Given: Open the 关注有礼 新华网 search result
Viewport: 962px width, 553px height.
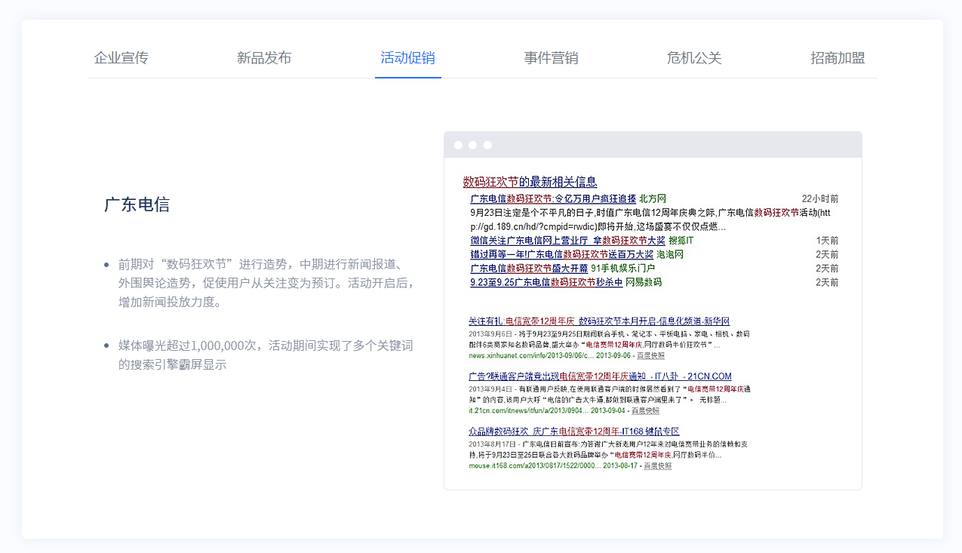Looking at the screenshot, I should (x=599, y=321).
